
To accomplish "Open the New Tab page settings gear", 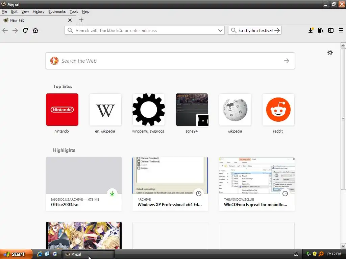I will coord(330,53).
